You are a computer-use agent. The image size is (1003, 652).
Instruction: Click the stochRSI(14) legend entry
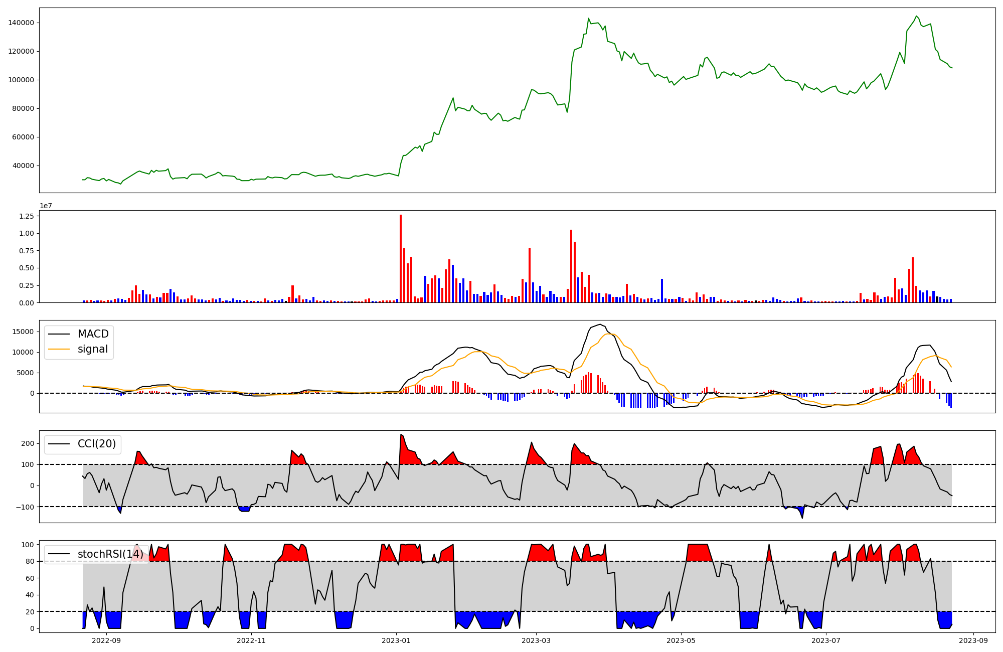tap(110, 554)
